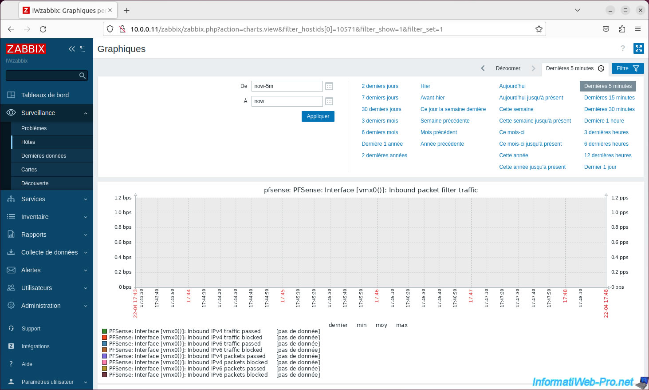Expand Paramètres utilisateur menu
This screenshot has width=649, height=390.
pyautogui.click(x=47, y=382)
